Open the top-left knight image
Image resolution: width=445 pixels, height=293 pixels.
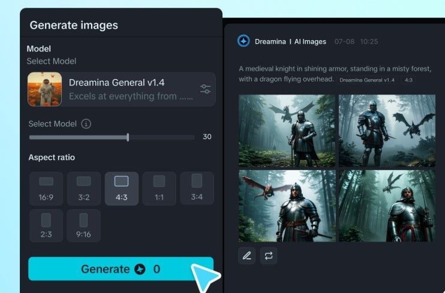287,130
